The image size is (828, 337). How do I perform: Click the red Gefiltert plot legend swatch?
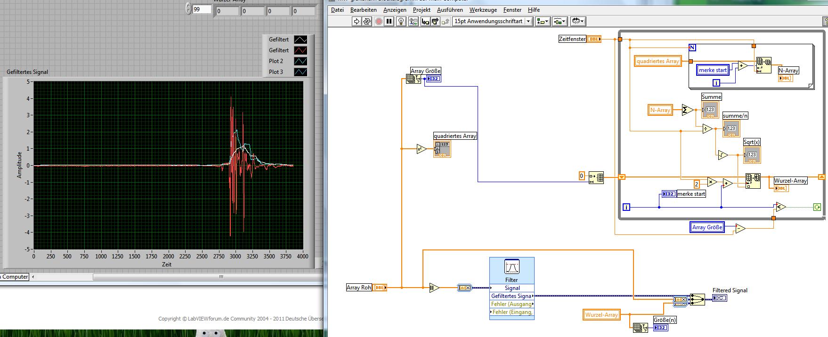tap(300, 50)
